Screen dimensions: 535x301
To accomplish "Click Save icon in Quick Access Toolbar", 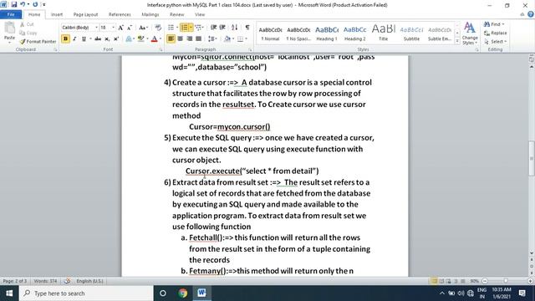I will [14, 4].
